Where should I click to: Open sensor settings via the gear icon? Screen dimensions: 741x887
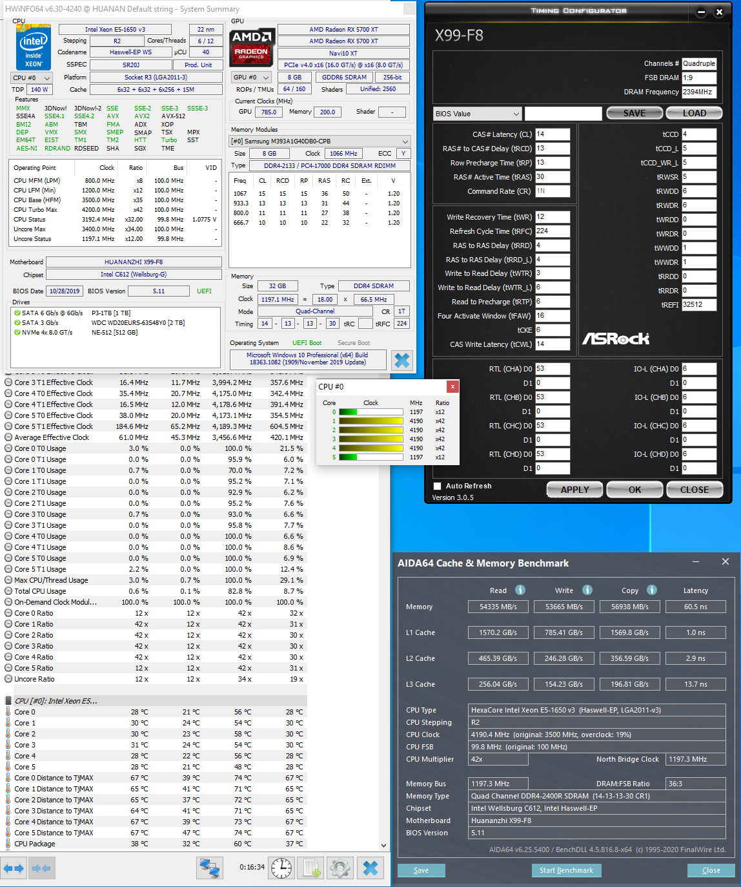(340, 868)
